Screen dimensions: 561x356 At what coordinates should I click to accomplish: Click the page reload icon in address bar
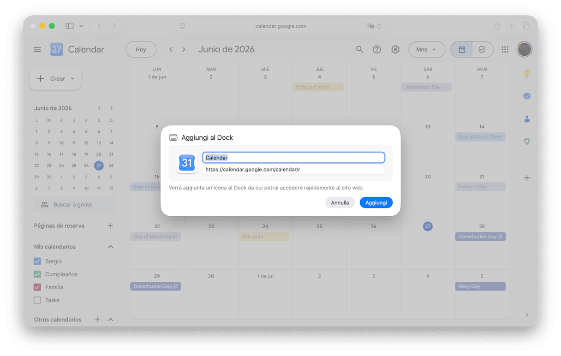[379, 26]
